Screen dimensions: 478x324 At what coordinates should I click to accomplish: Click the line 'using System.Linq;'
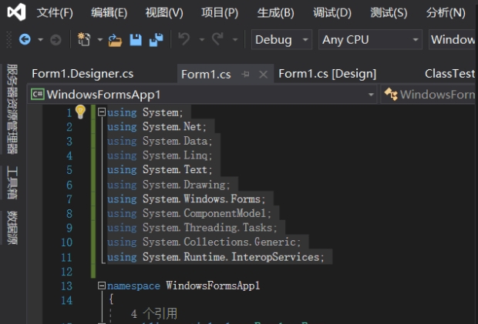[160, 155]
